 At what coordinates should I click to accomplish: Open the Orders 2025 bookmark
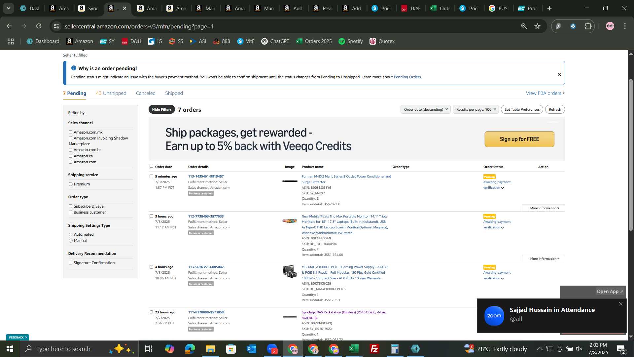(314, 41)
